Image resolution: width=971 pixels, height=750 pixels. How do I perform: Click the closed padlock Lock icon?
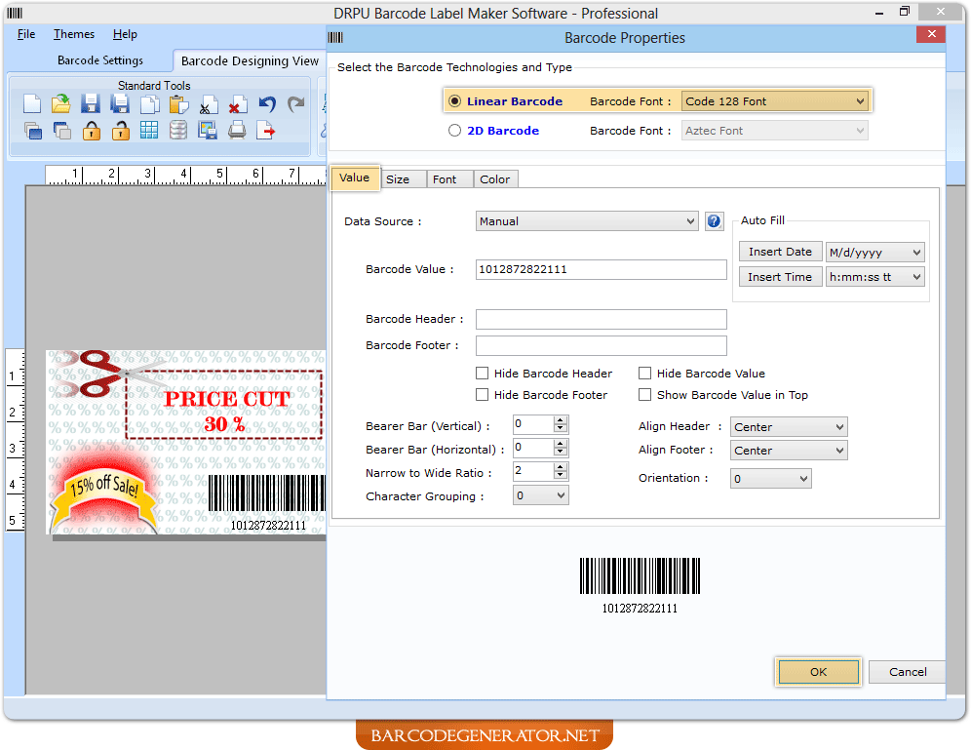[x=91, y=131]
